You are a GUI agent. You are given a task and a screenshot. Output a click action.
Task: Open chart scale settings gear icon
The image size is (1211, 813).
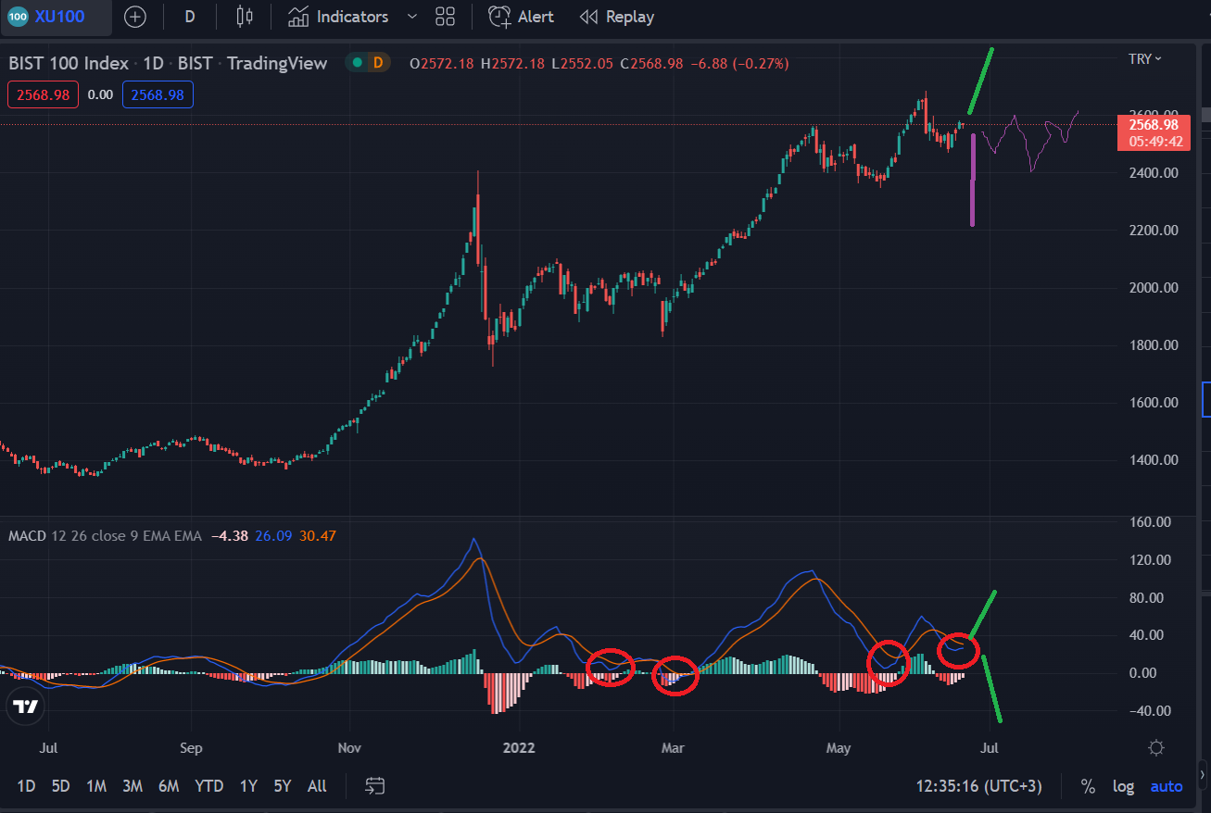coord(1156,748)
